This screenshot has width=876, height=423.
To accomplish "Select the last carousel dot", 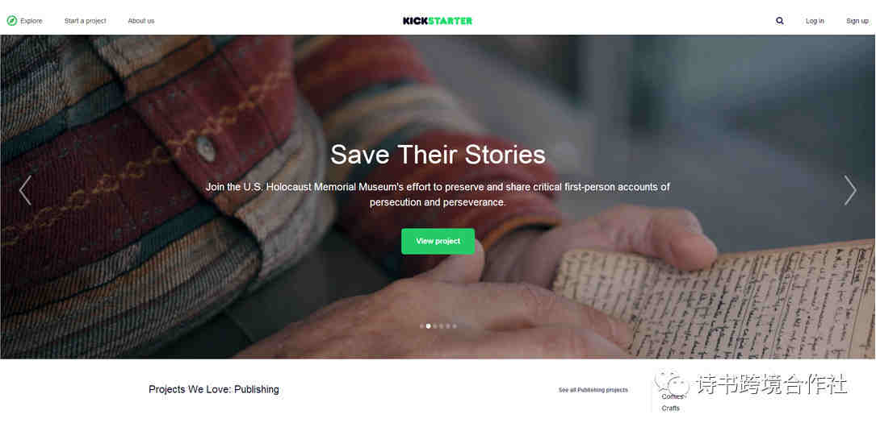I will [x=455, y=326].
